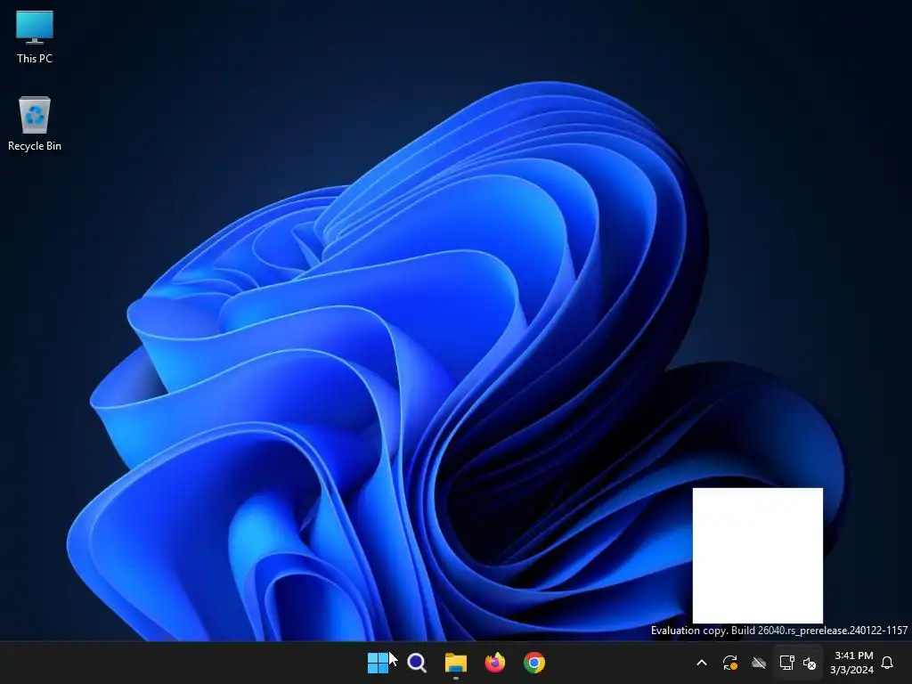This screenshot has height=684, width=912.
Task: Open the Windows Start menu
Action: point(378,663)
